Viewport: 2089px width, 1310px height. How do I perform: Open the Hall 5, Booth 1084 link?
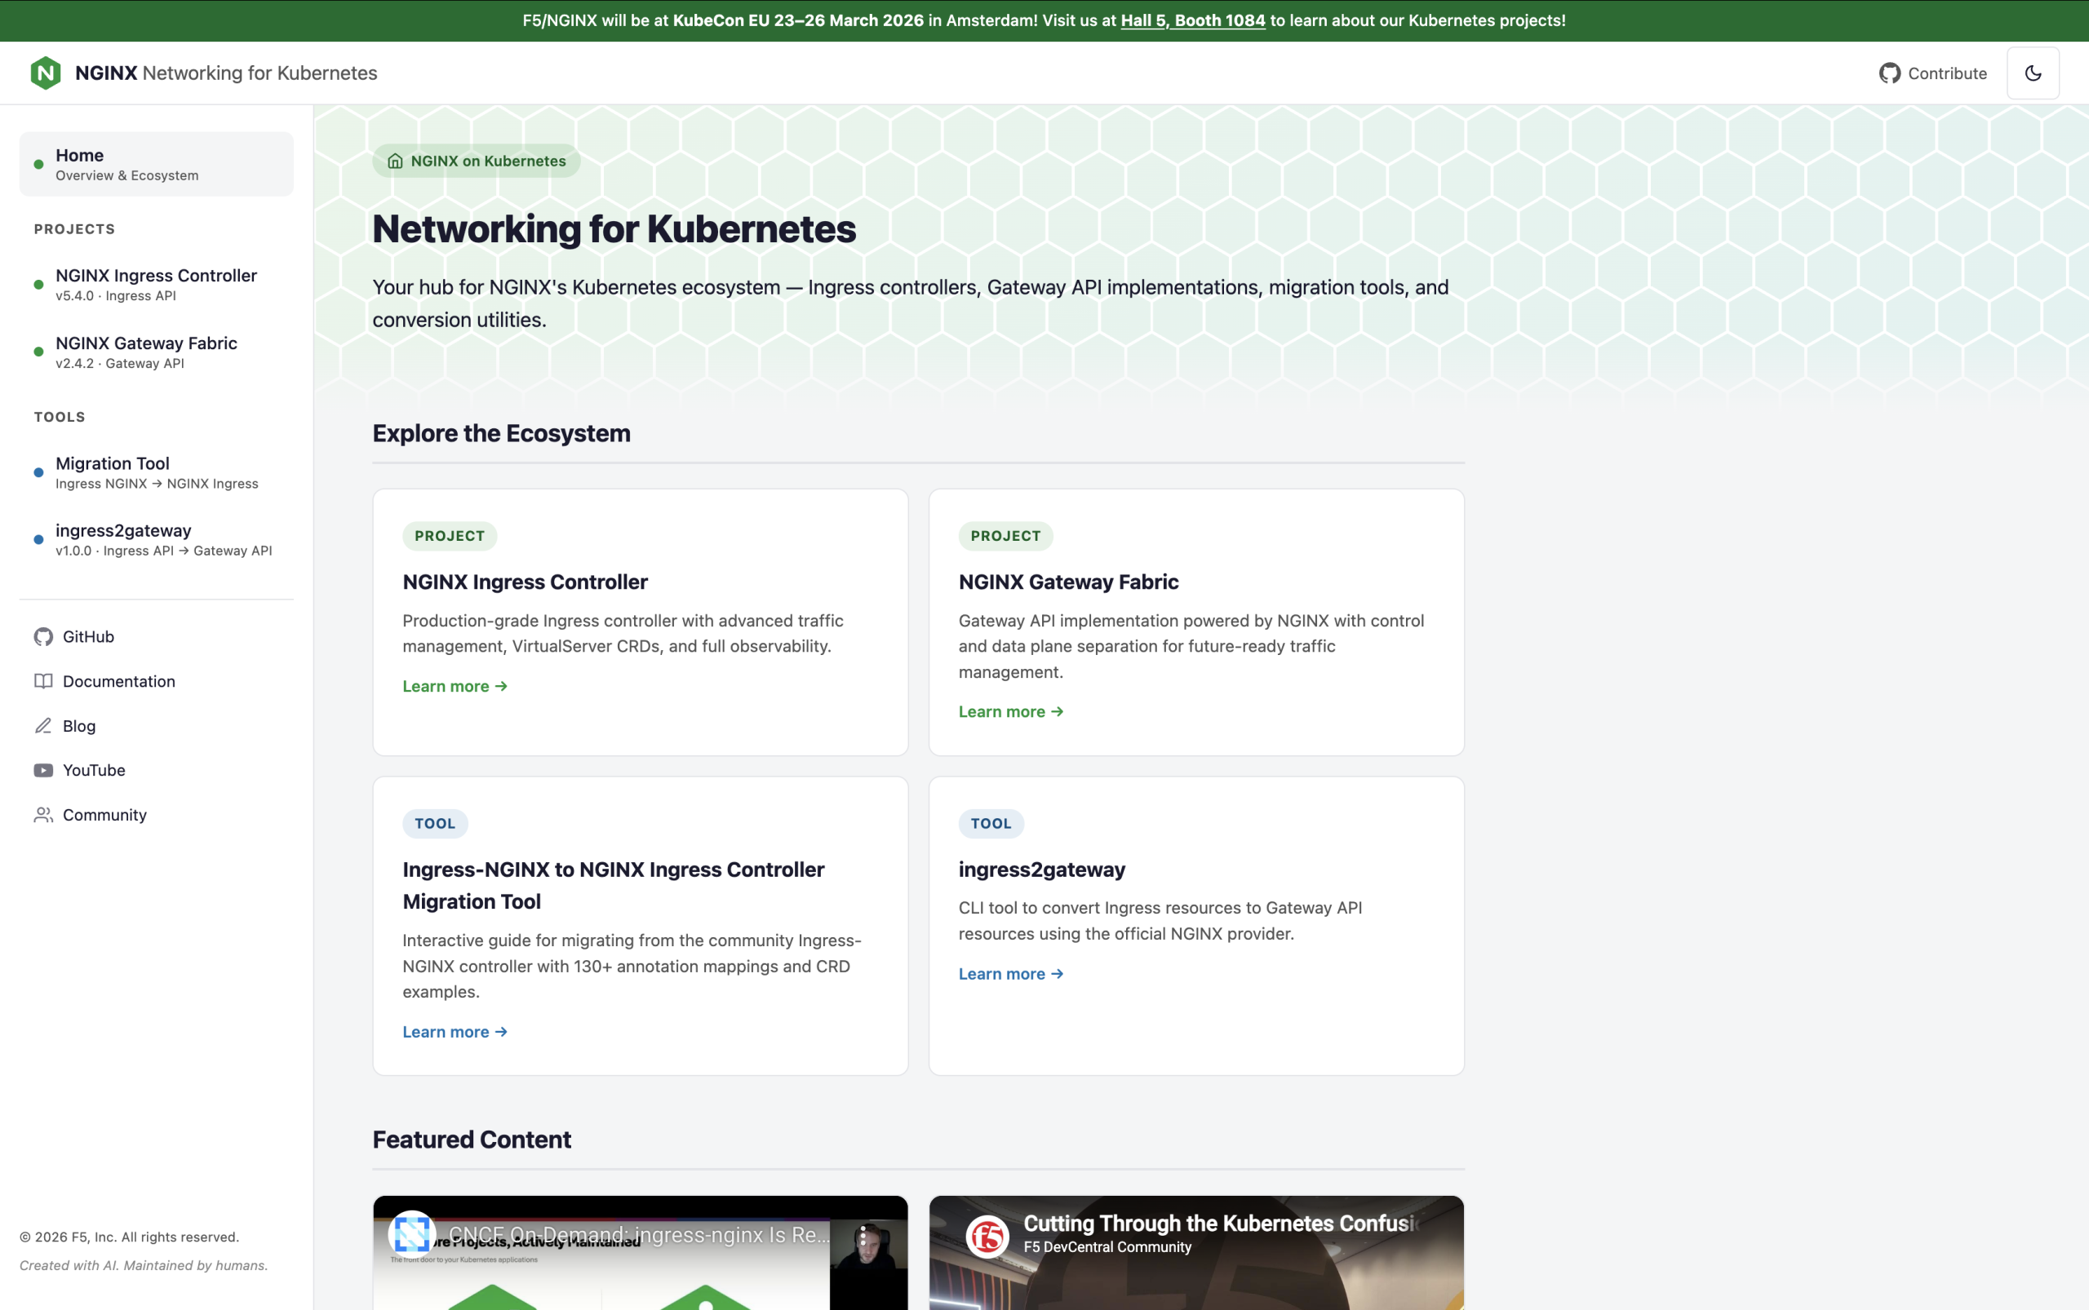(x=1192, y=20)
